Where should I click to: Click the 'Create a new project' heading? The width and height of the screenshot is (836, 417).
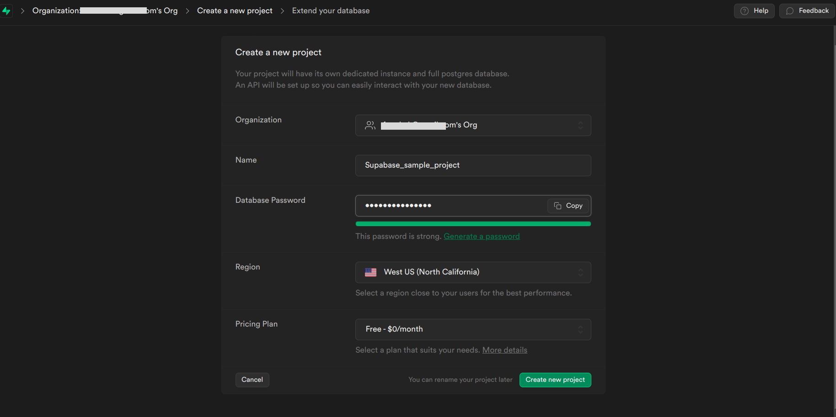point(278,53)
